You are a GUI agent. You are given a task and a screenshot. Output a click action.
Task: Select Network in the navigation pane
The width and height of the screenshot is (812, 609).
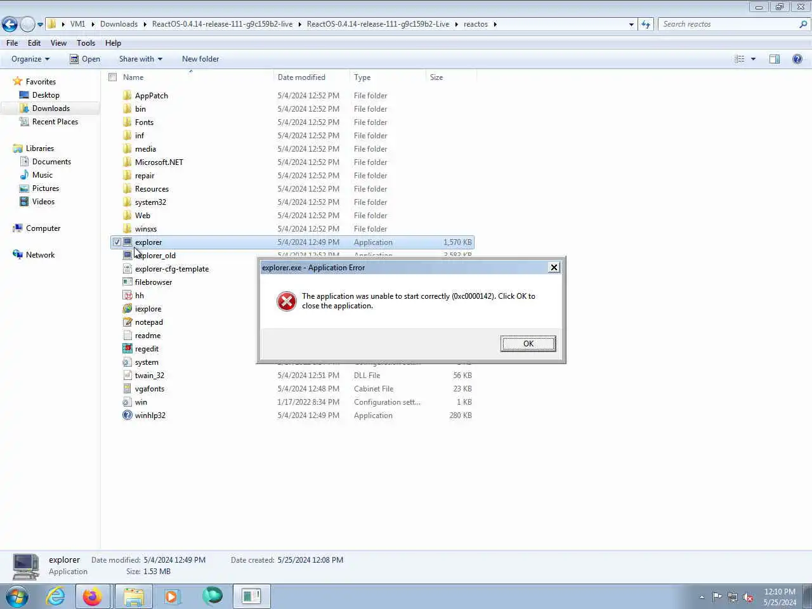[40, 255]
